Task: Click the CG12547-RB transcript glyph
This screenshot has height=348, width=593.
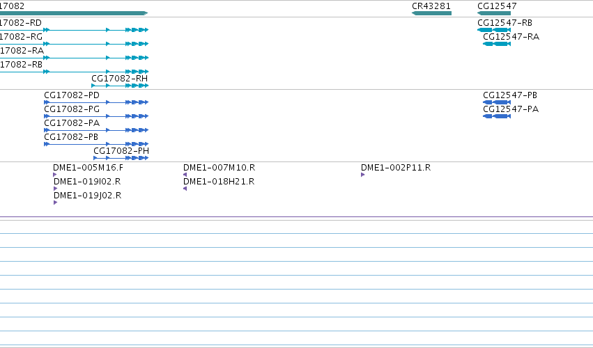Action: 494,30
